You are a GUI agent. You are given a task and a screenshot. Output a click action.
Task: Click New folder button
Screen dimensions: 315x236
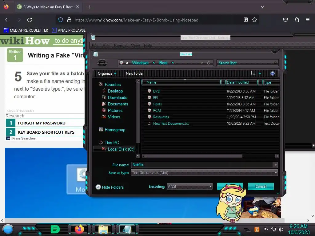pos(135,73)
